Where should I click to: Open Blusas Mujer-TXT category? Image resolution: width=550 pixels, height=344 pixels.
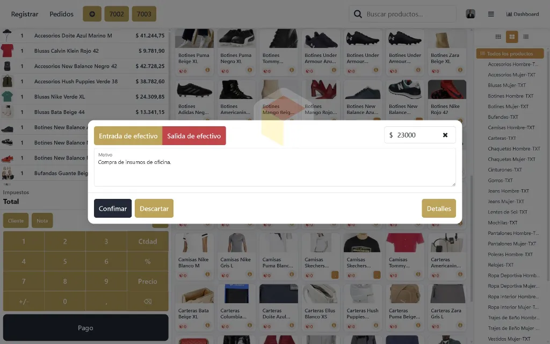[507, 85]
